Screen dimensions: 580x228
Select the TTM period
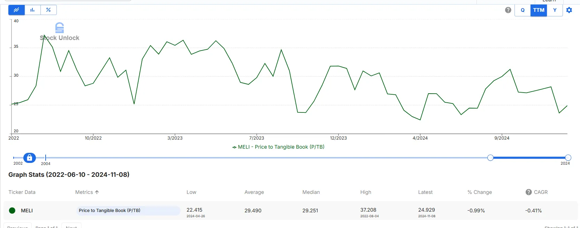539,10
